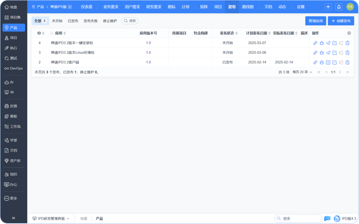
Task: Switch to the 路线图 tab
Action: tap(248, 7)
